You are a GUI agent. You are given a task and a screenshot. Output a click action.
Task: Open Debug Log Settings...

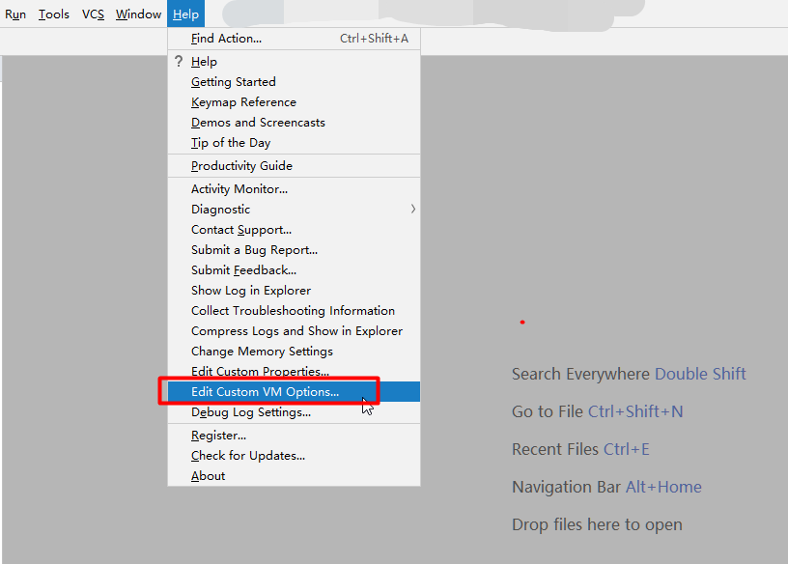click(294, 412)
